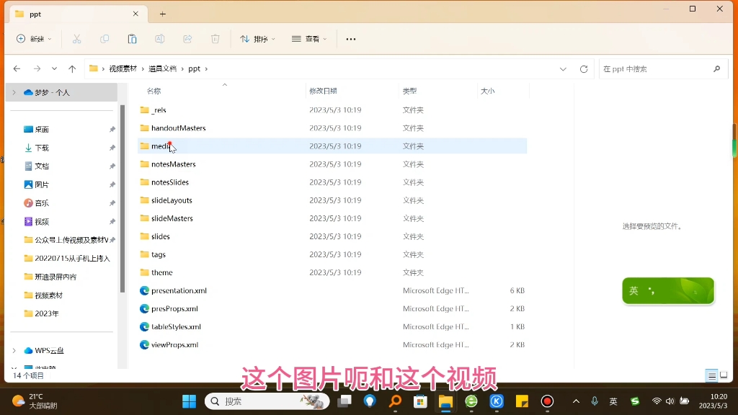Toggle details view in the status bar

710,375
